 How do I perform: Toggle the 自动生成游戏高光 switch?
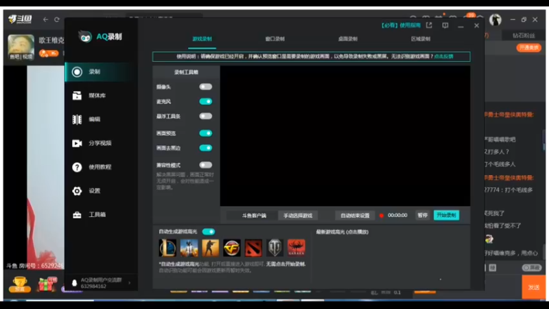[x=209, y=231]
